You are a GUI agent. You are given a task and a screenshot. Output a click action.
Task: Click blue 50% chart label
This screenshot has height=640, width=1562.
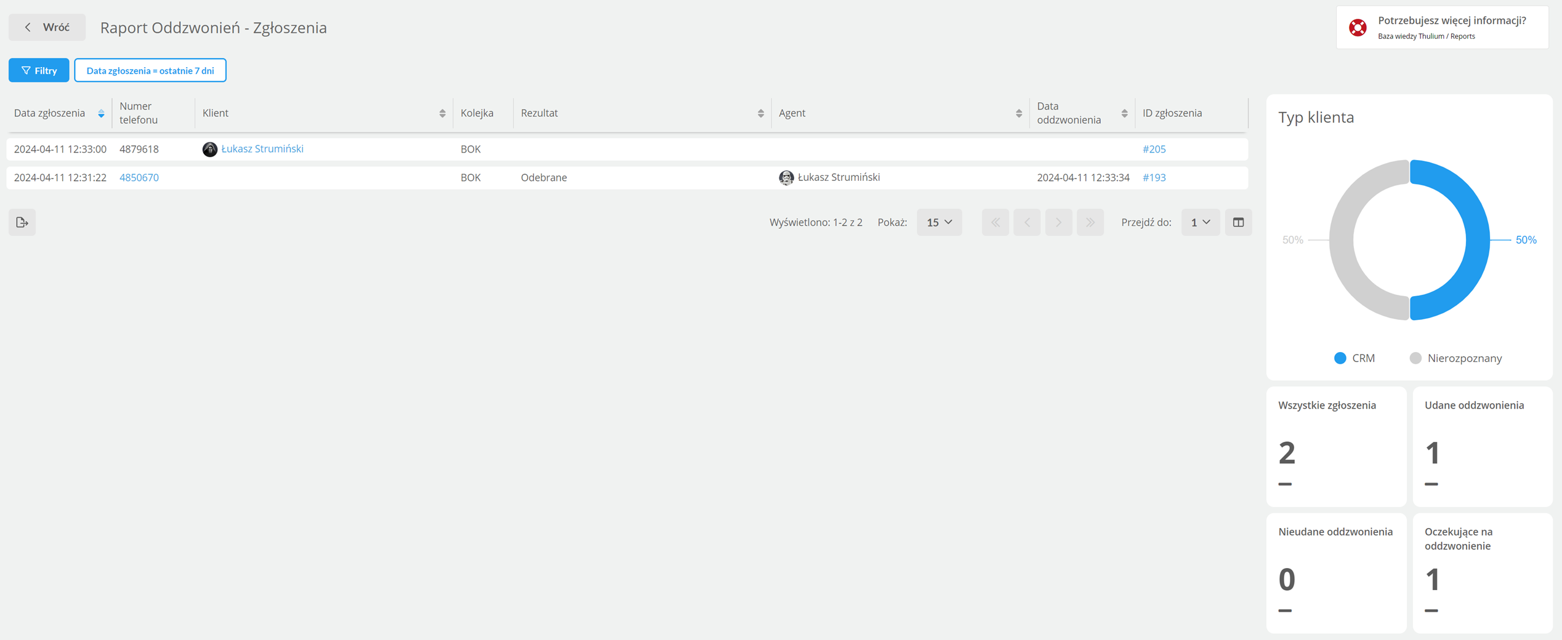pos(1526,240)
